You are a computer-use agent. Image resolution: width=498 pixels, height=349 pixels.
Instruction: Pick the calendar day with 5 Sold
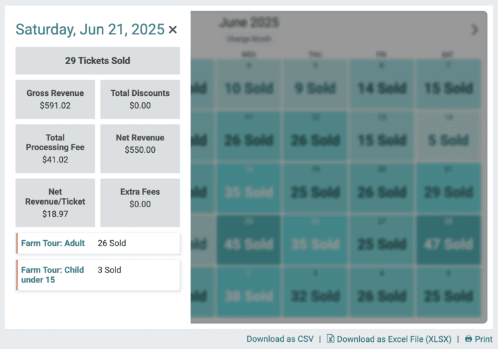448,136
